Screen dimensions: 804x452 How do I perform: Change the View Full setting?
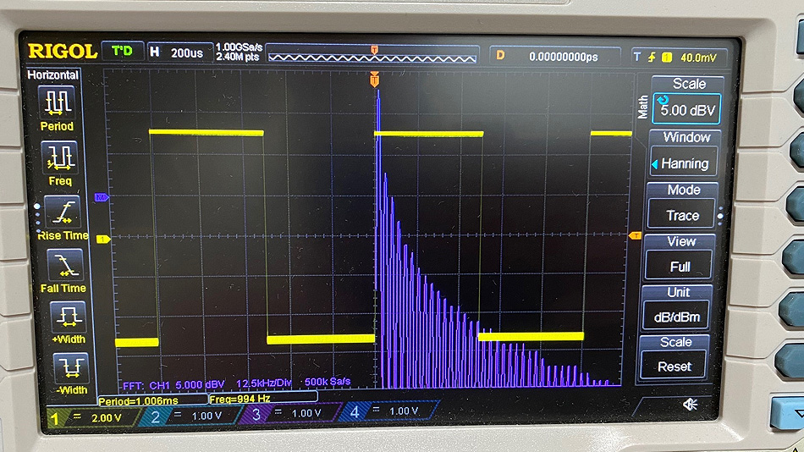(681, 257)
